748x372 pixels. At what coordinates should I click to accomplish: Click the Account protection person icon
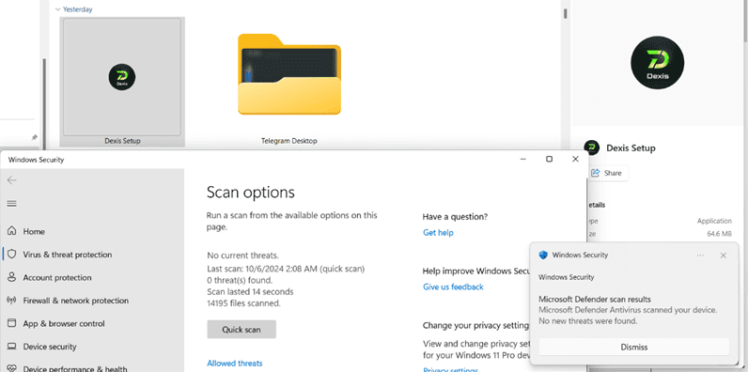[12, 277]
